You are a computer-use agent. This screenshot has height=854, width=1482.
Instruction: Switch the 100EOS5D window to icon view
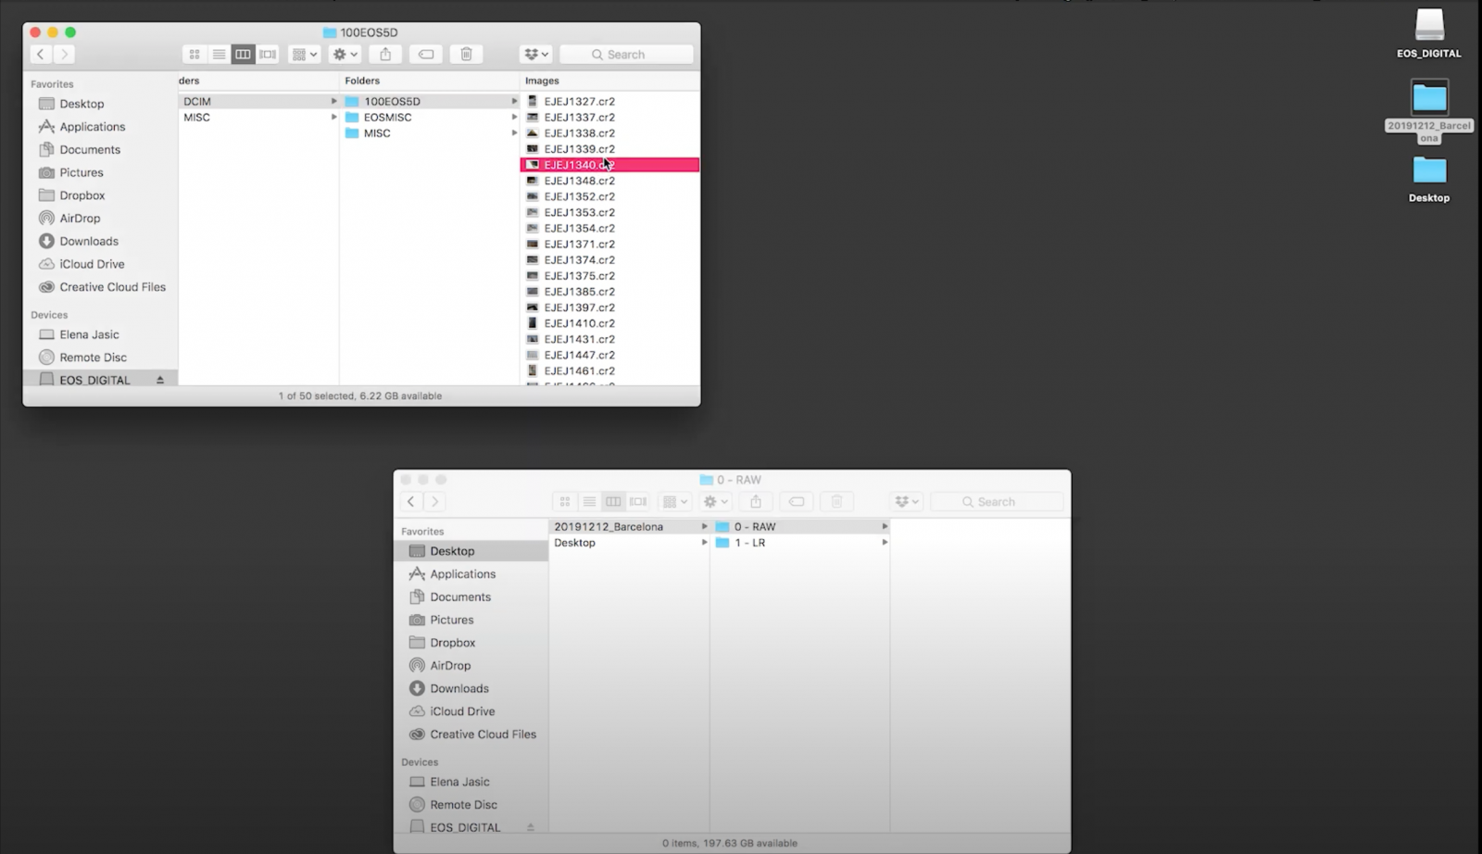coord(195,55)
